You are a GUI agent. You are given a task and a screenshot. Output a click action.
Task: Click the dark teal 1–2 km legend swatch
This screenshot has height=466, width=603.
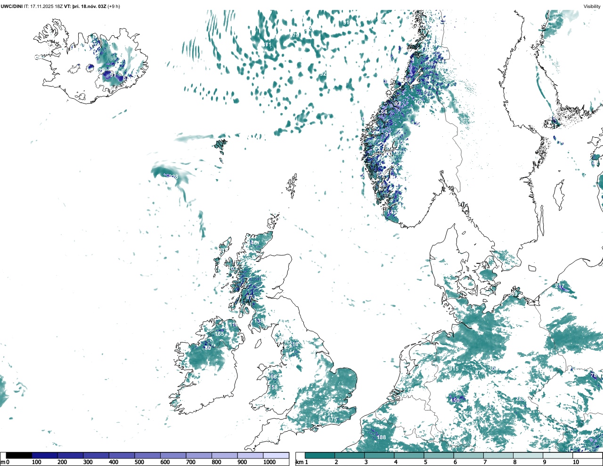click(x=320, y=455)
